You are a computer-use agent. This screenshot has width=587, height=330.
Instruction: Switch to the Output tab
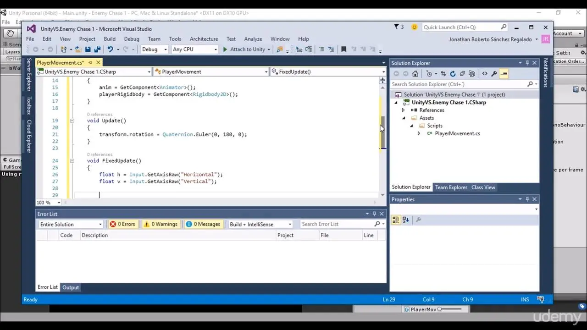point(71,287)
